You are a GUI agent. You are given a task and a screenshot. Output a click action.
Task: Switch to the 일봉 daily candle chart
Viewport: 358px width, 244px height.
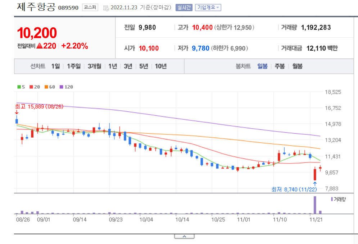pos(262,66)
